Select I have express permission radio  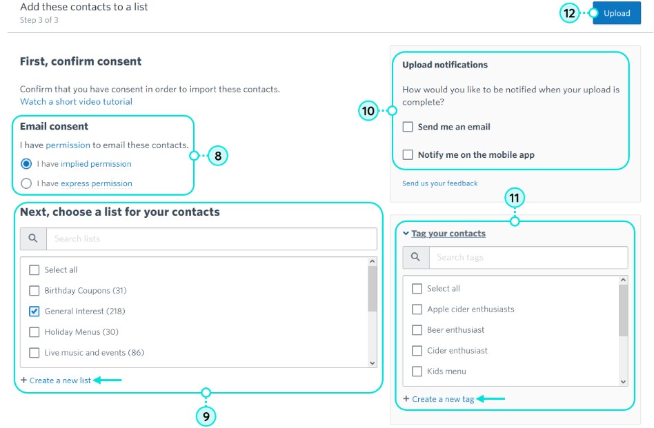(26, 183)
